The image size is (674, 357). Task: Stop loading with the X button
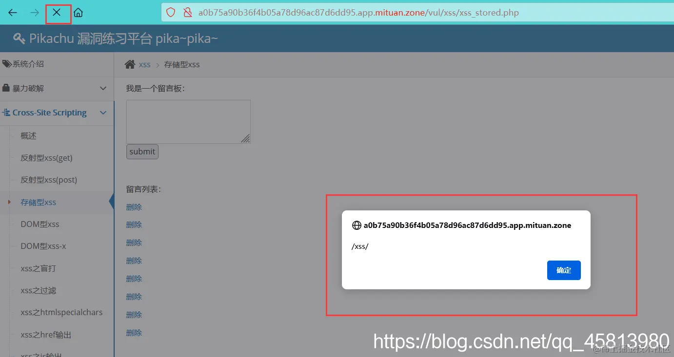pyautogui.click(x=57, y=13)
